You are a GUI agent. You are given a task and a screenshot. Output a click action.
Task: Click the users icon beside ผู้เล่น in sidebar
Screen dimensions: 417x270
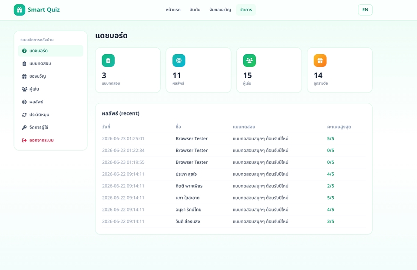pyautogui.click(x=24, y=89)
